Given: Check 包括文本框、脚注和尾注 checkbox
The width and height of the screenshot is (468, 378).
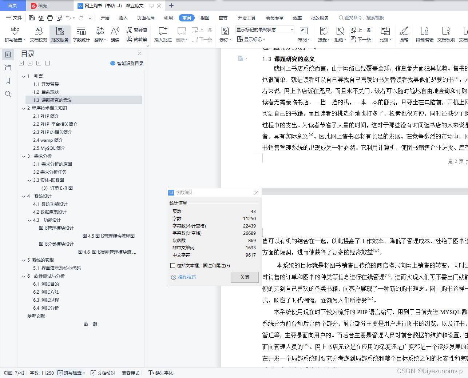Looking at the screenshot, I should (x=173, y=266).
